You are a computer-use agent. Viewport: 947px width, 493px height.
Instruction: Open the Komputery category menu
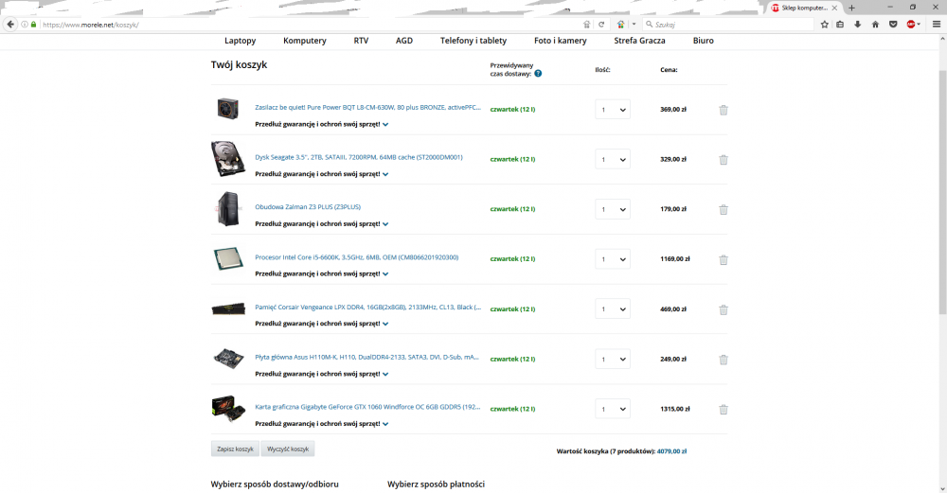(304, 41)
